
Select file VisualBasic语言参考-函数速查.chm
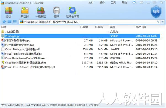(25, 63)
